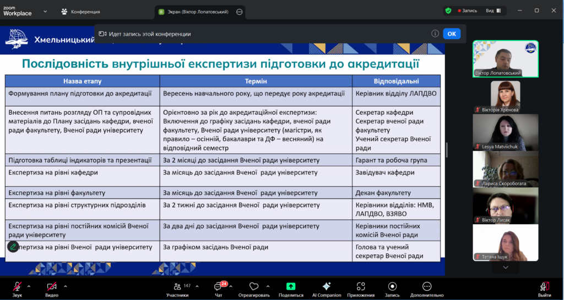Click the green shield encryption icon
564x300 pixels.
pyautogui.click(x=448, y=10)
